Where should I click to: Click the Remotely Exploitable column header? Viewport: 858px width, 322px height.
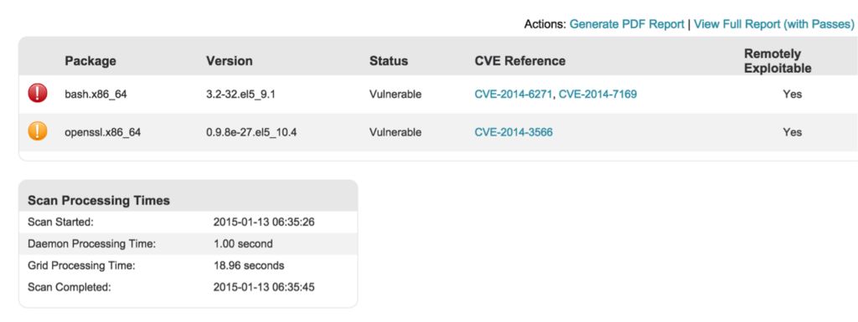pos(778,61)
